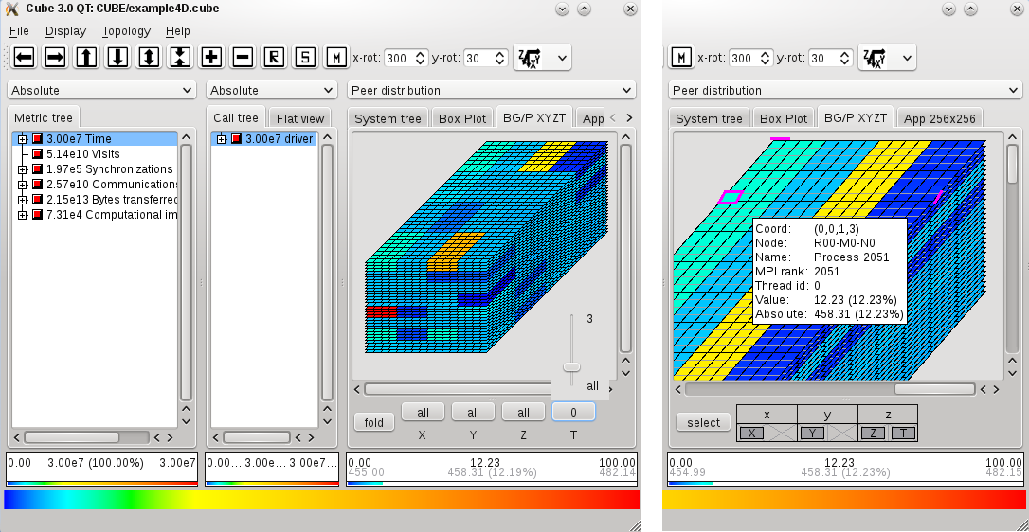Click the 0 button above T
The image size is (1029, 532).
(x=573, y=412)
